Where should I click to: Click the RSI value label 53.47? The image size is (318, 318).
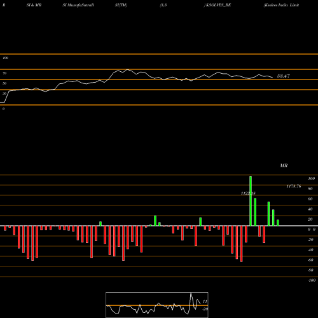(x=284, y=76)
